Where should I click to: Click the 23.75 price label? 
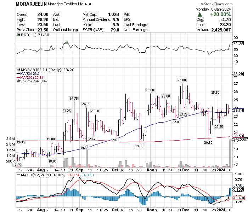click(184, 114)
